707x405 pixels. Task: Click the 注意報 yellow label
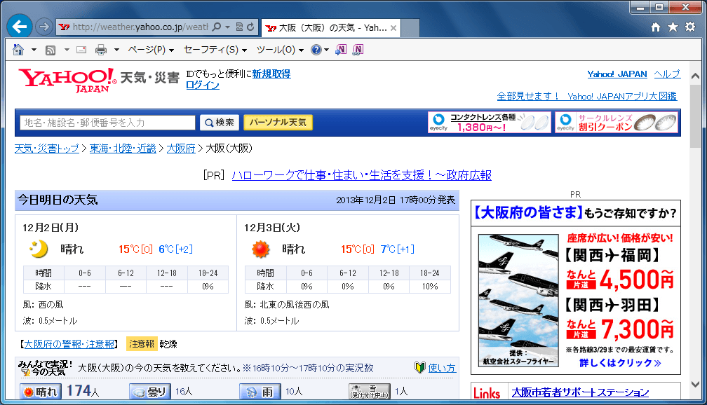[142, 344]
